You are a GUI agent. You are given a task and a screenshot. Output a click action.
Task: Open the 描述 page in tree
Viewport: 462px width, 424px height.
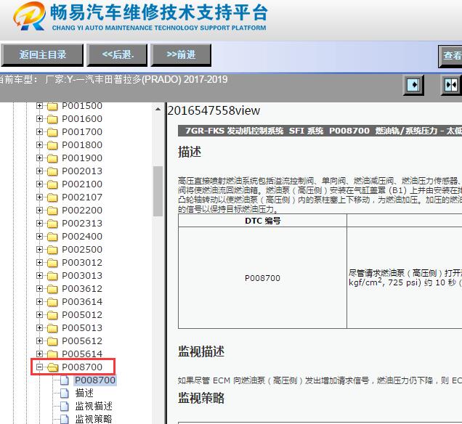(84, 393)
